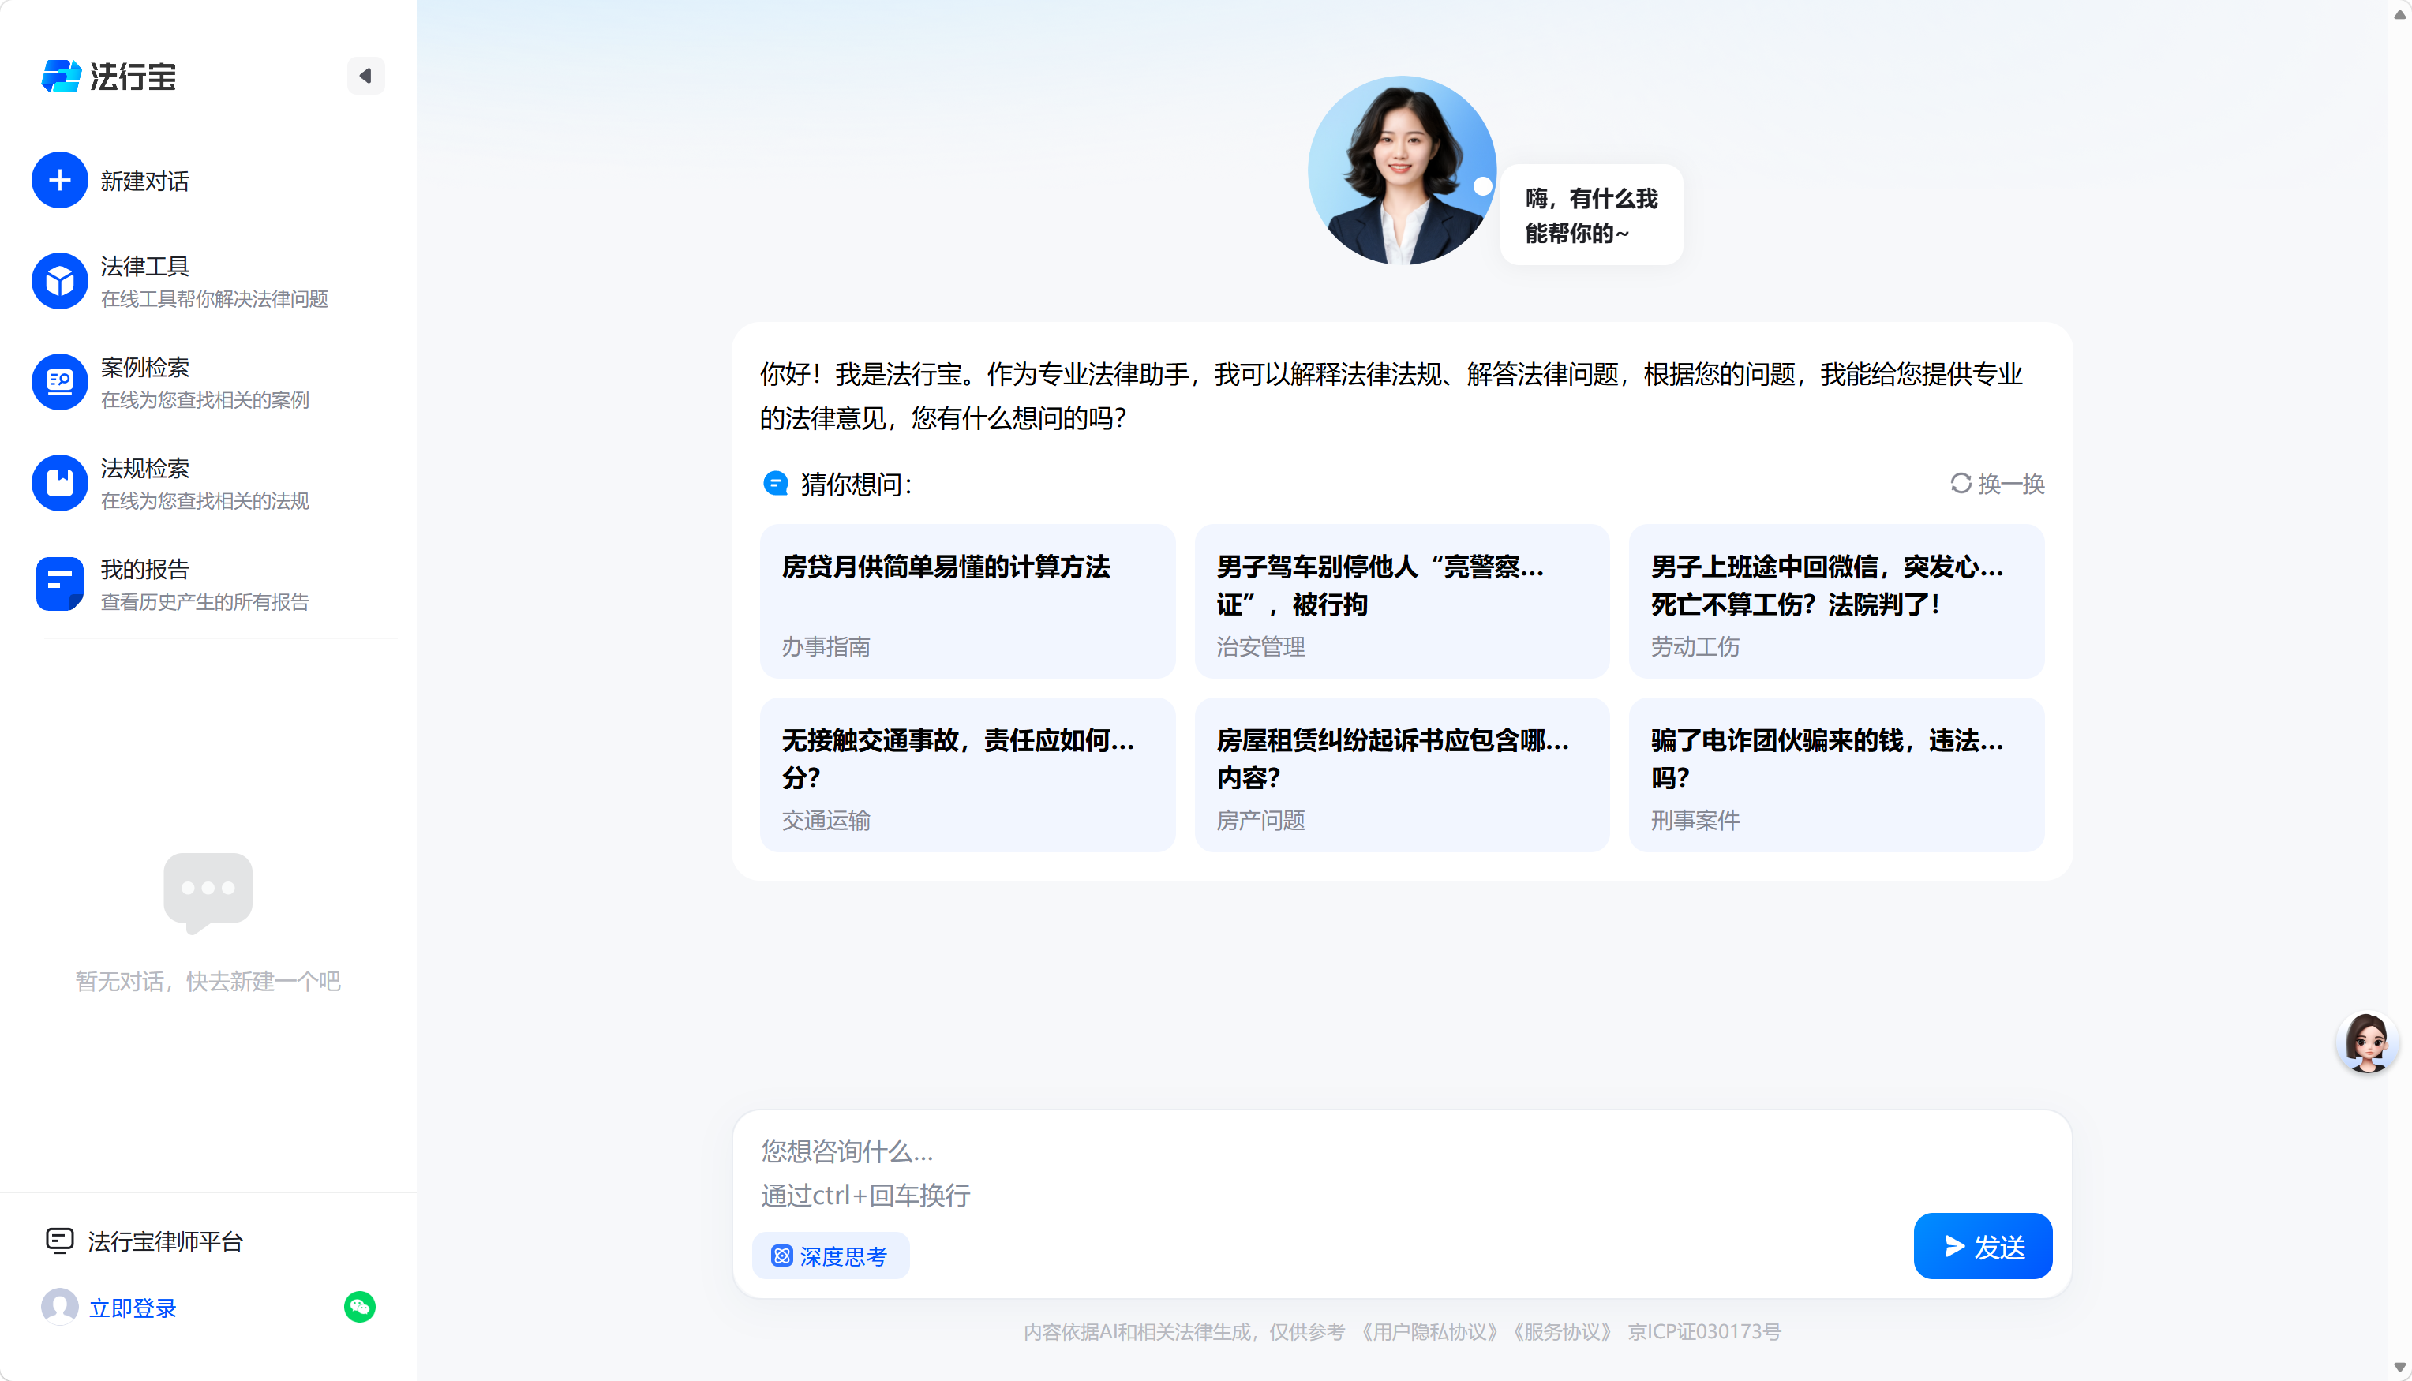The image size is (2412, 1381).
Task: Open the 法行宝律师平台 link
Action: click(165, 1241)
